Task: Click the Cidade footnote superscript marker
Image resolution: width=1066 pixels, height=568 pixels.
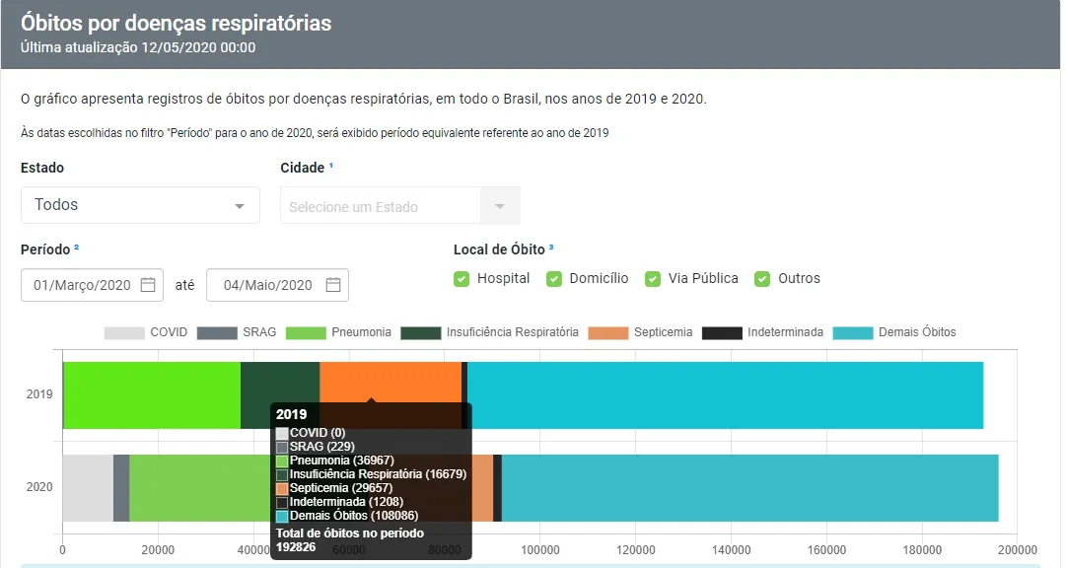Action: (x=331, y=166)
